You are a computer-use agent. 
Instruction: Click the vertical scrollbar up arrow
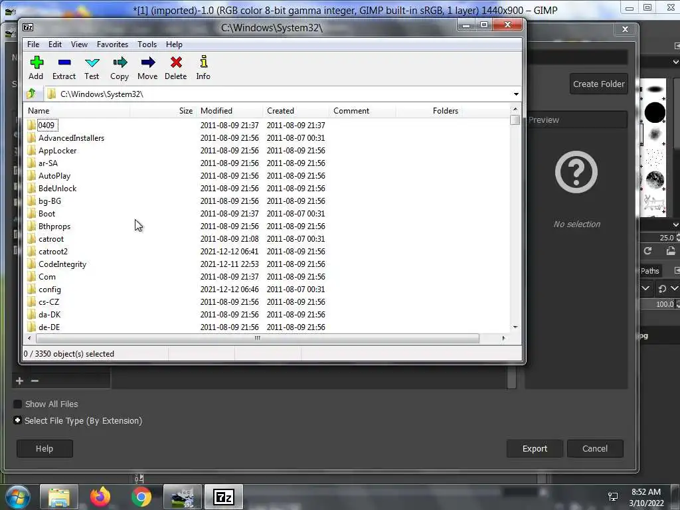click(x=515, y=110)
